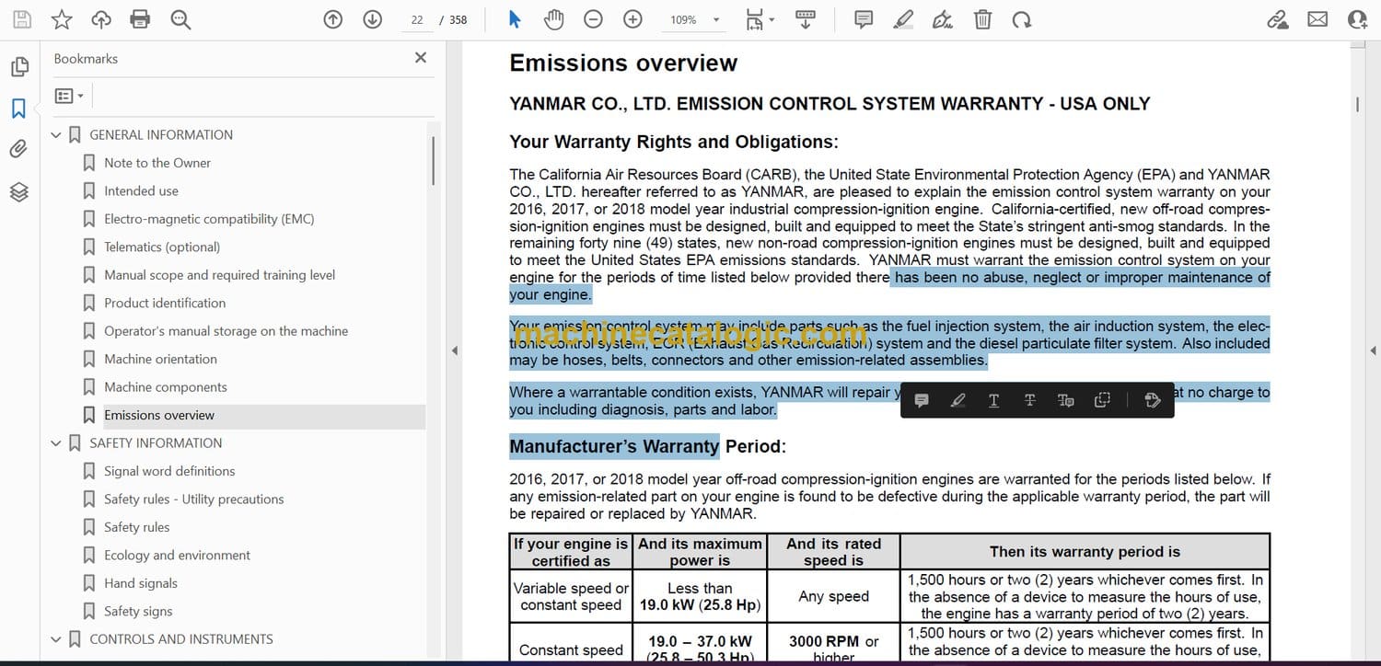Open the Attachments panel paperclip icon

[x=18, y=149]
